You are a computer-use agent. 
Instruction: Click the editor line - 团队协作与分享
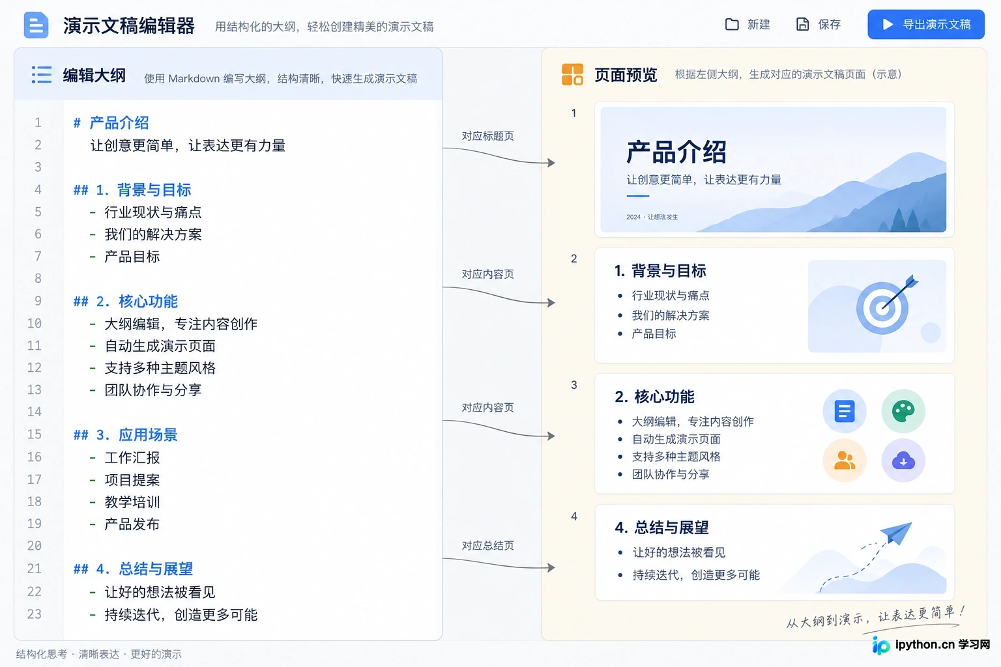click(x=145, y=390)
